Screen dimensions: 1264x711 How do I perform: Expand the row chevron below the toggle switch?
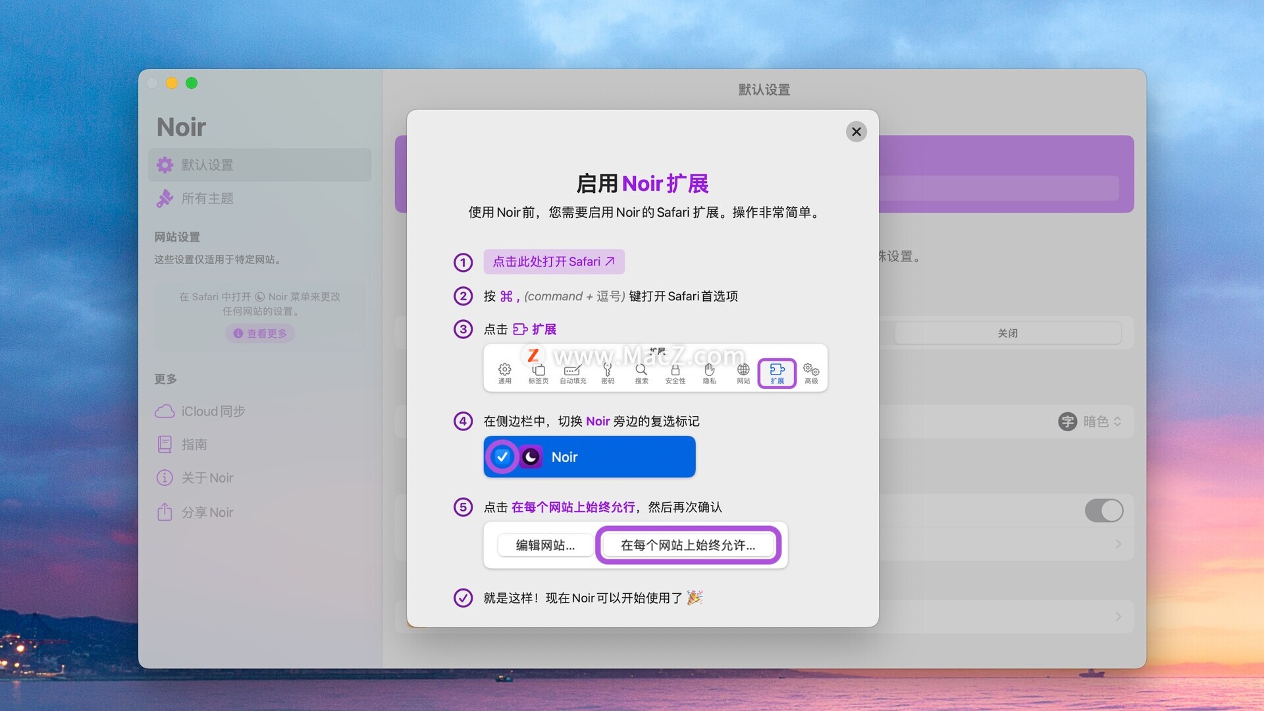1118,544
